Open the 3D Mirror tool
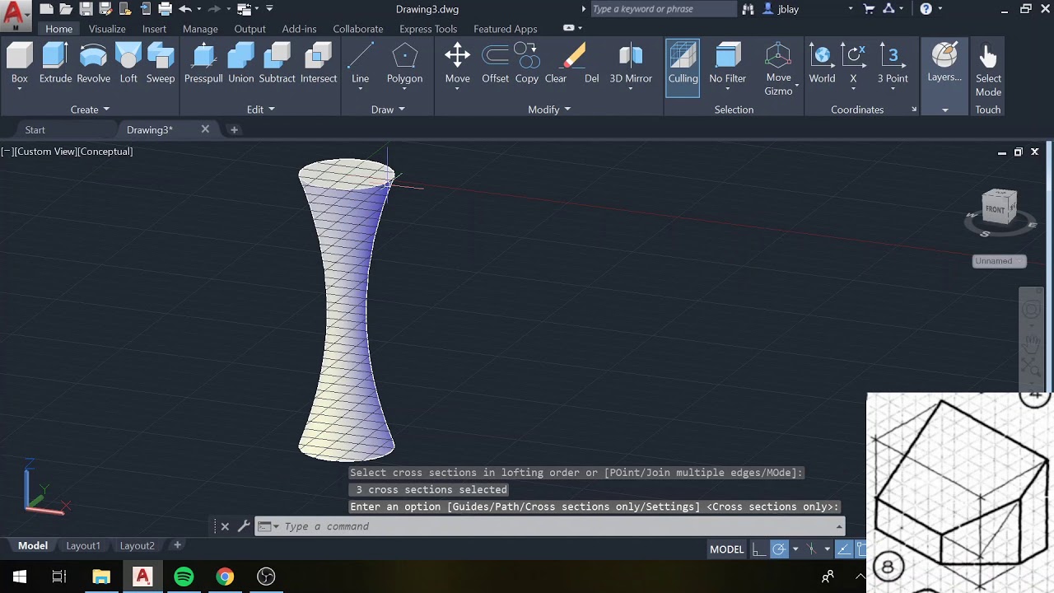The image size is (1054, 593). pyautogui.click(x=631, y=64)
